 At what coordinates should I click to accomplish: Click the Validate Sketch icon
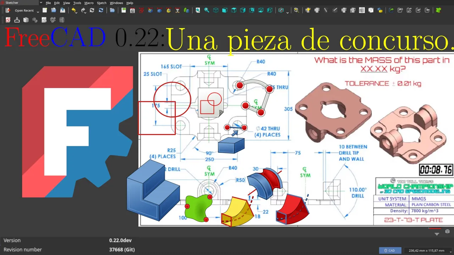(44, 20)
